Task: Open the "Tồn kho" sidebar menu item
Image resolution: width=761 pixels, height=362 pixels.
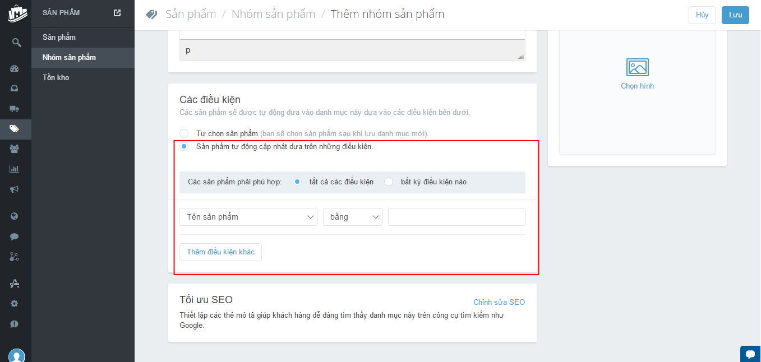Action: pyautogui.click(x=56, y=77)
